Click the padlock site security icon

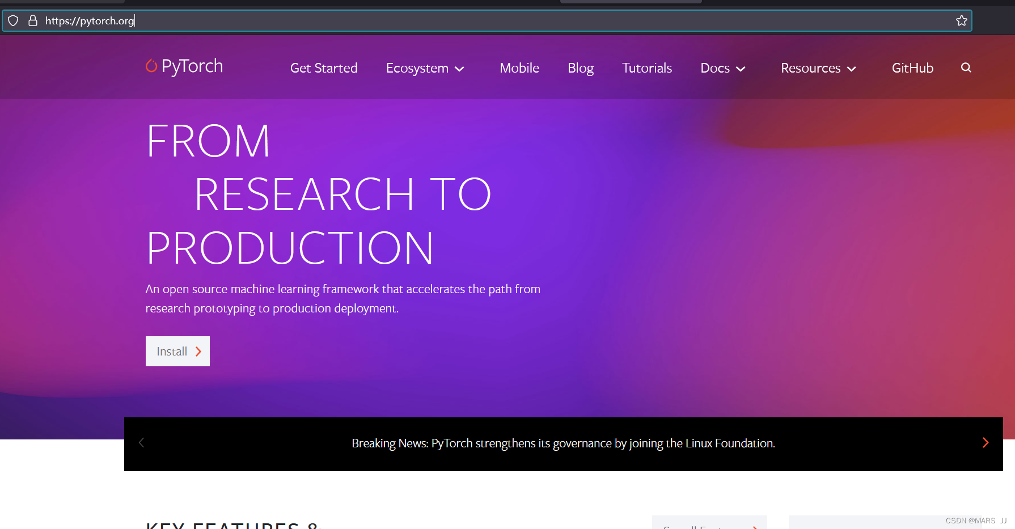pyautogui.click(x=33, y=21)
